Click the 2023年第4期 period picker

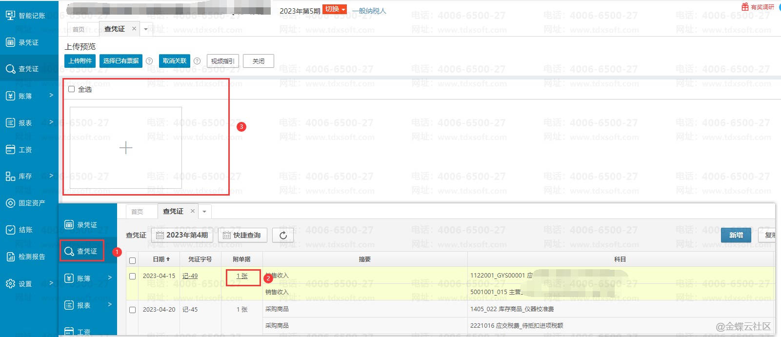click(x=182, y=235)
